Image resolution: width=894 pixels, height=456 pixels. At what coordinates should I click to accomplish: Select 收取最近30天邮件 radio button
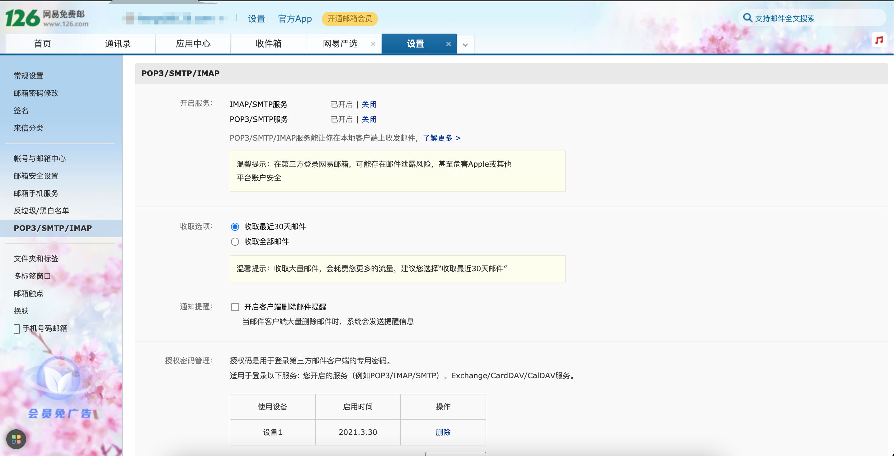click(235, 227)
